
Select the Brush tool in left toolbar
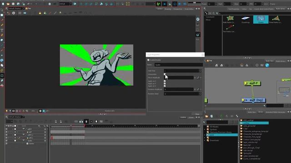[2, 20]
